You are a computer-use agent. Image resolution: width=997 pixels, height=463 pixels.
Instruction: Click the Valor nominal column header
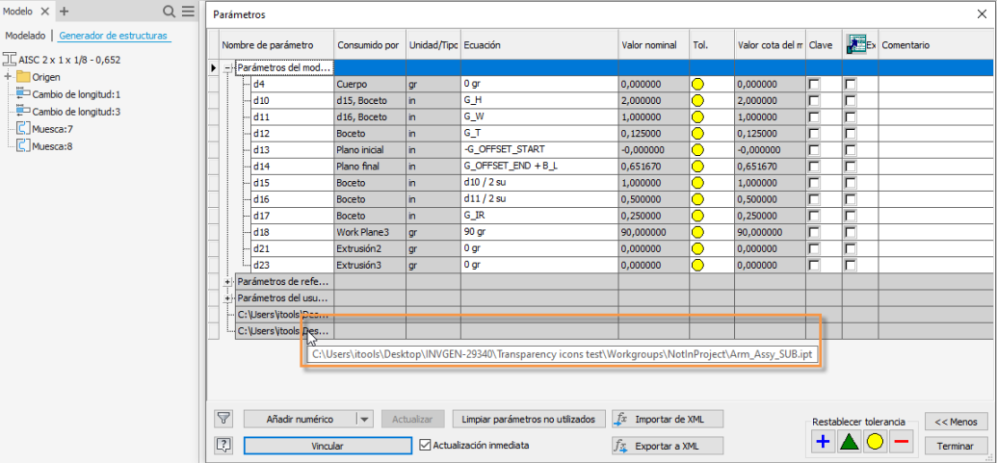pyautogui.click(x=654, y=45)
